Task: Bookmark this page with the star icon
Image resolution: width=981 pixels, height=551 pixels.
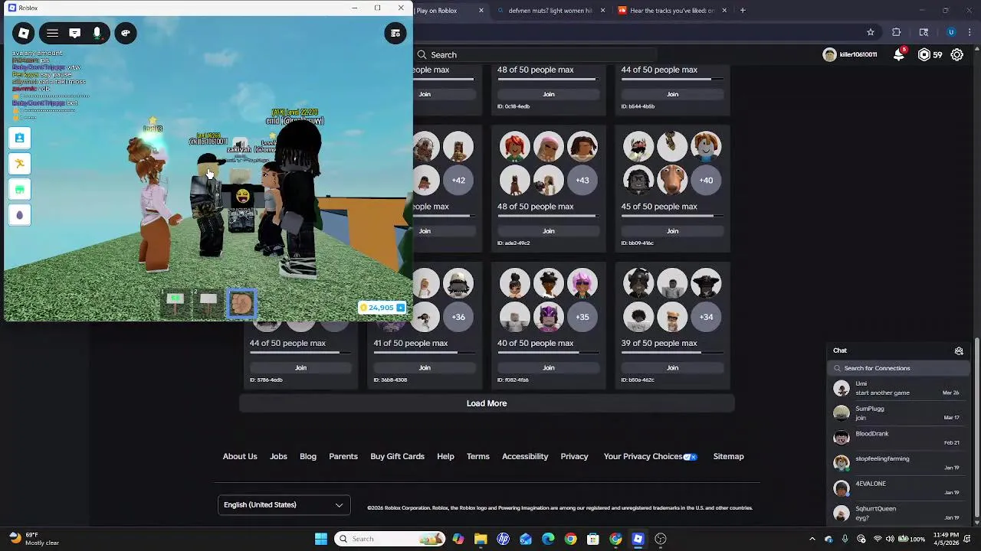Action: click(871, 32)
